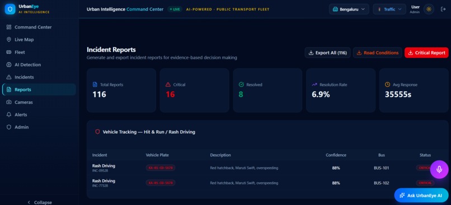
Task: Click the 88% confidence for BUS-102
Action: coord(336,183)
